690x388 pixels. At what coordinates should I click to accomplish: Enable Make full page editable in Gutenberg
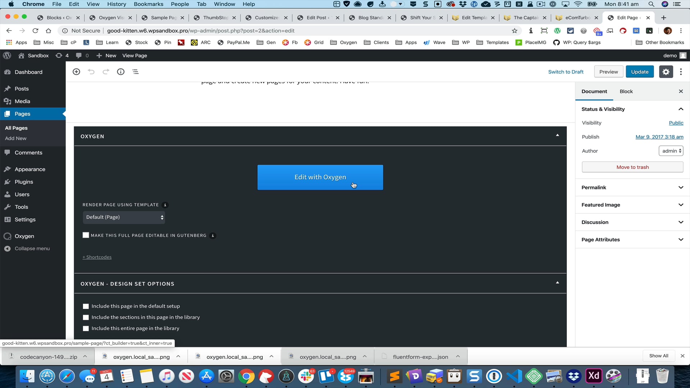(86, 235)
